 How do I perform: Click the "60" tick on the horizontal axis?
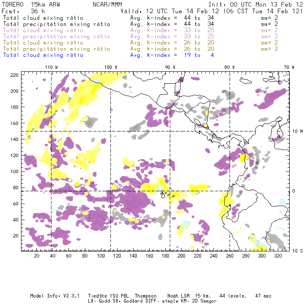click(69, 256)
